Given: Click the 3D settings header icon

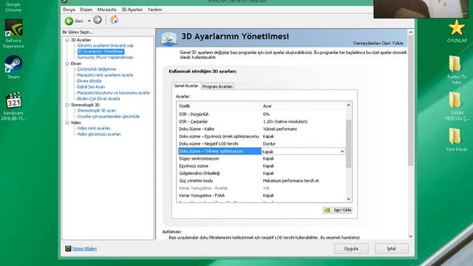Looking at the screenshot, I should pyautogui.click(x=169, y=38).
